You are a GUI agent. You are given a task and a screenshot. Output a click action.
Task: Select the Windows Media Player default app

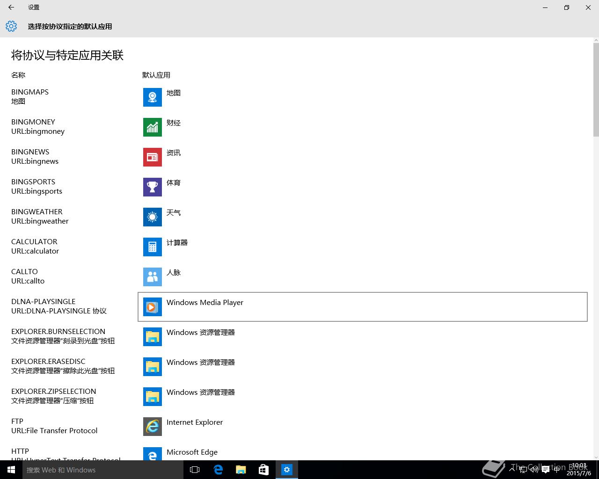[x=363, y=307]
